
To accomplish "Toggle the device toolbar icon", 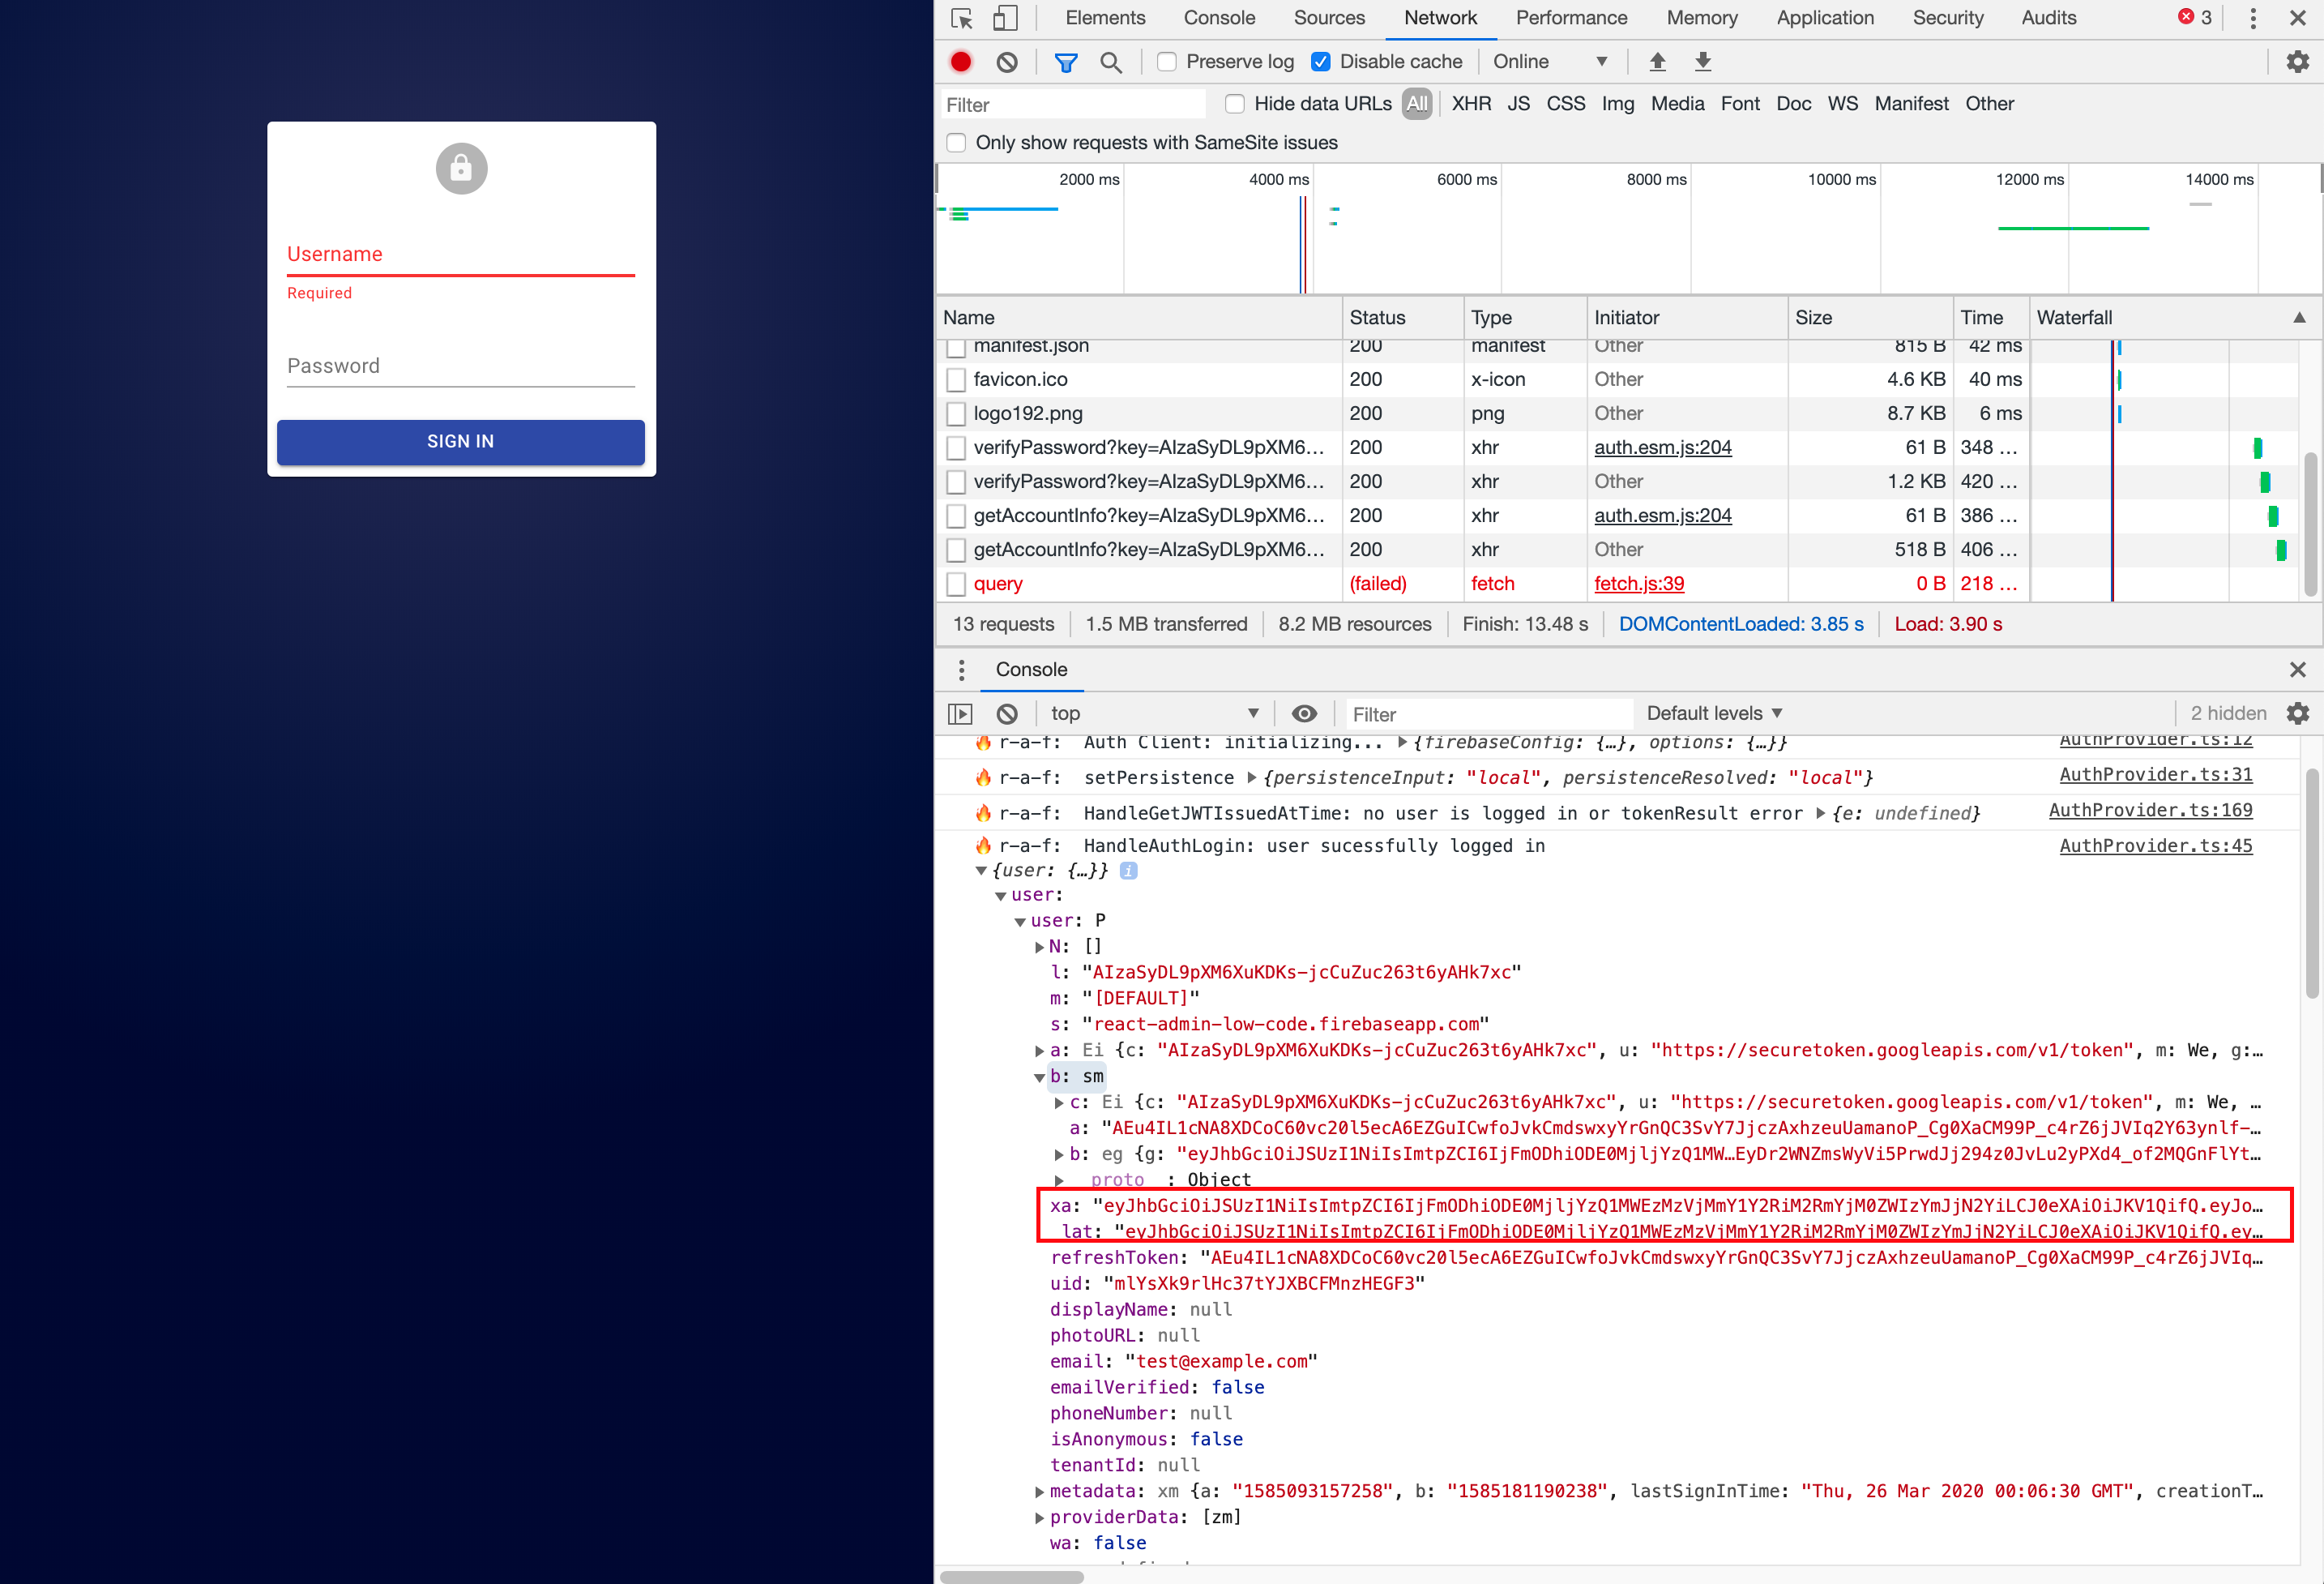I will (1005, 18).
